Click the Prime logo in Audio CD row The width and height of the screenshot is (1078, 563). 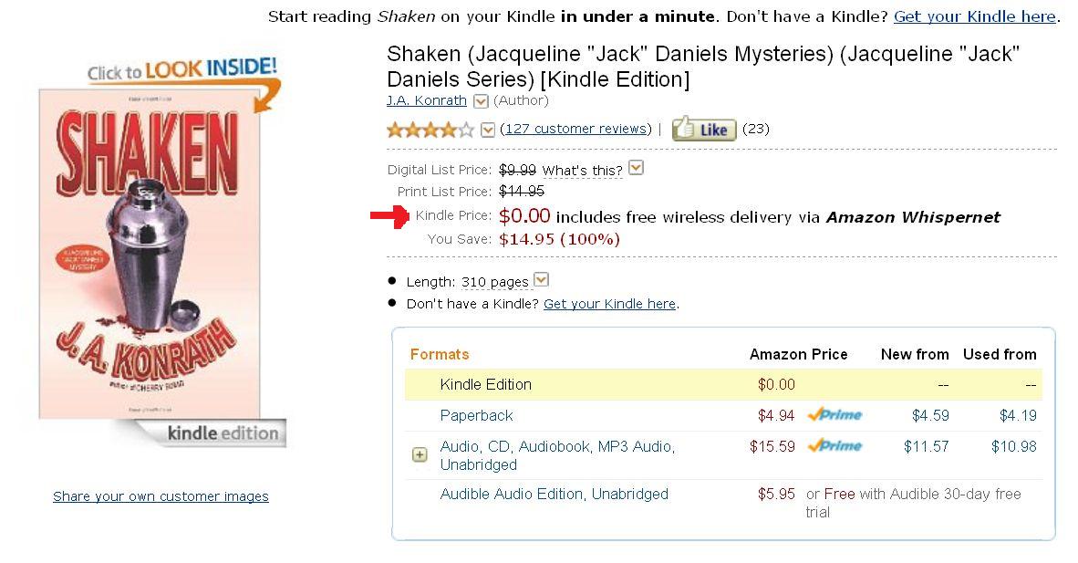coord(834,446)
